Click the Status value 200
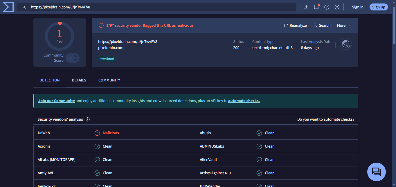The image size is (396, 187). coord(236,48)
